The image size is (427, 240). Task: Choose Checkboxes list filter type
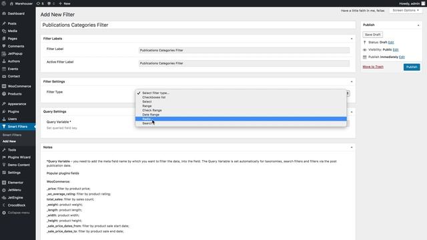(x=241, y=97)
